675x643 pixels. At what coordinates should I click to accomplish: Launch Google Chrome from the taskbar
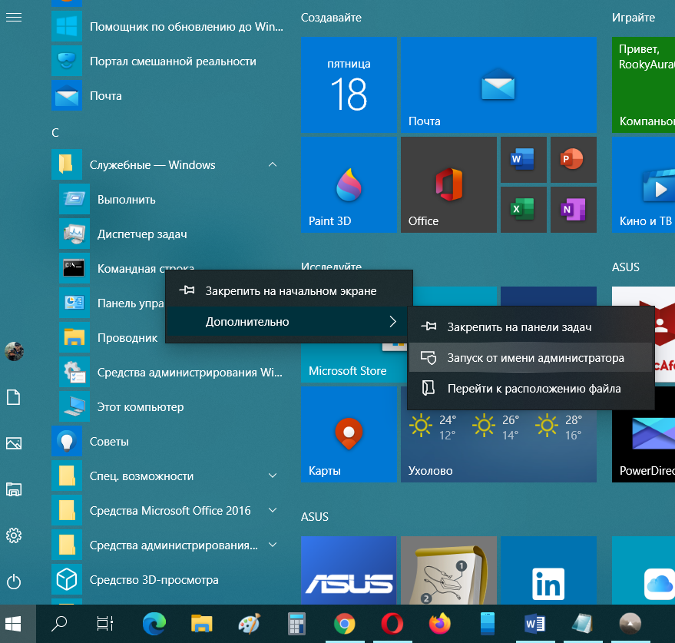344,624
